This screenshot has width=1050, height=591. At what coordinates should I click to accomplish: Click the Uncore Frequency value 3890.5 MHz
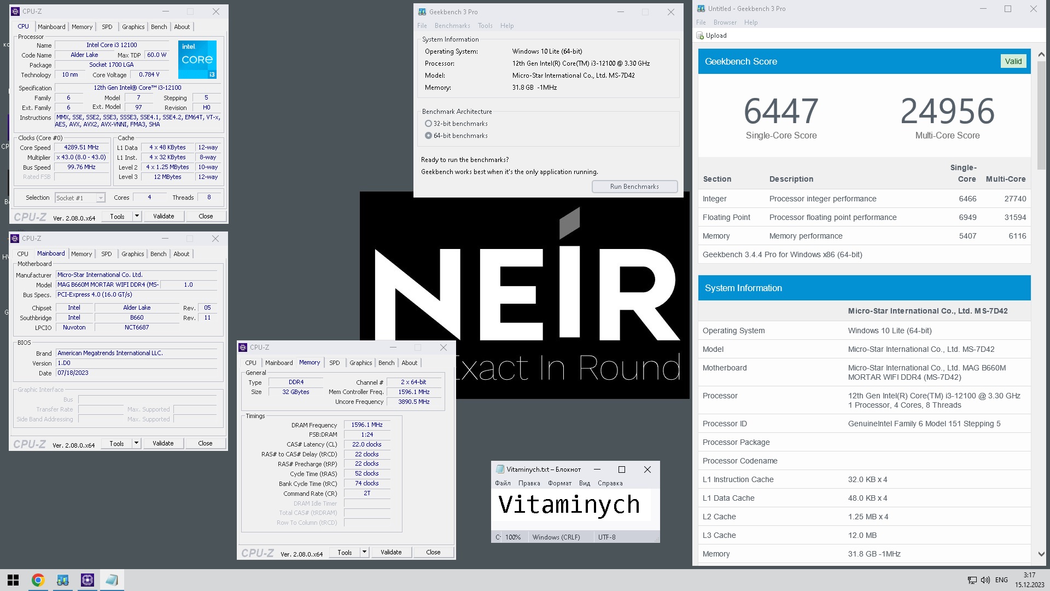(413, 402)
